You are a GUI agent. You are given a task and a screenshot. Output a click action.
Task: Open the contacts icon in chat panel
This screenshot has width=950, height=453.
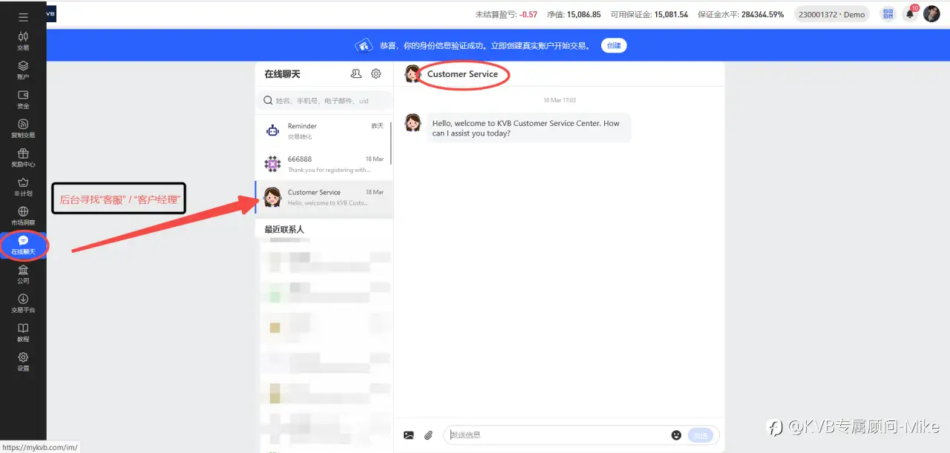click(x=356, y=73)
